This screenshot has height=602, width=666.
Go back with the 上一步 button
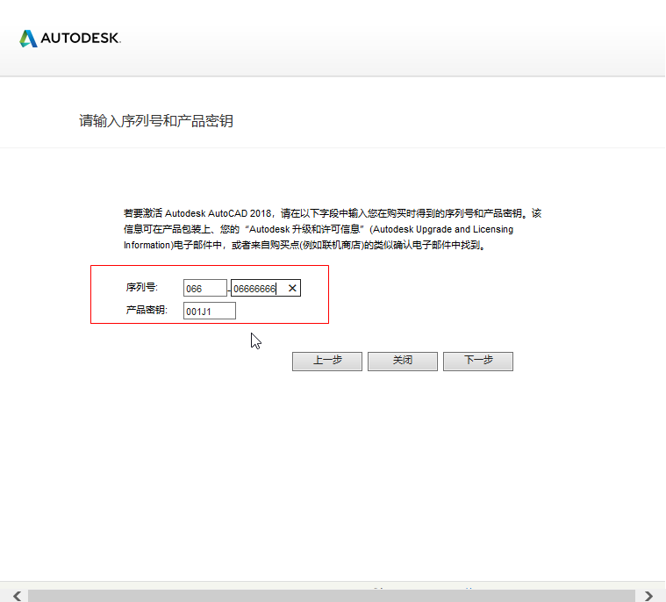326,361
